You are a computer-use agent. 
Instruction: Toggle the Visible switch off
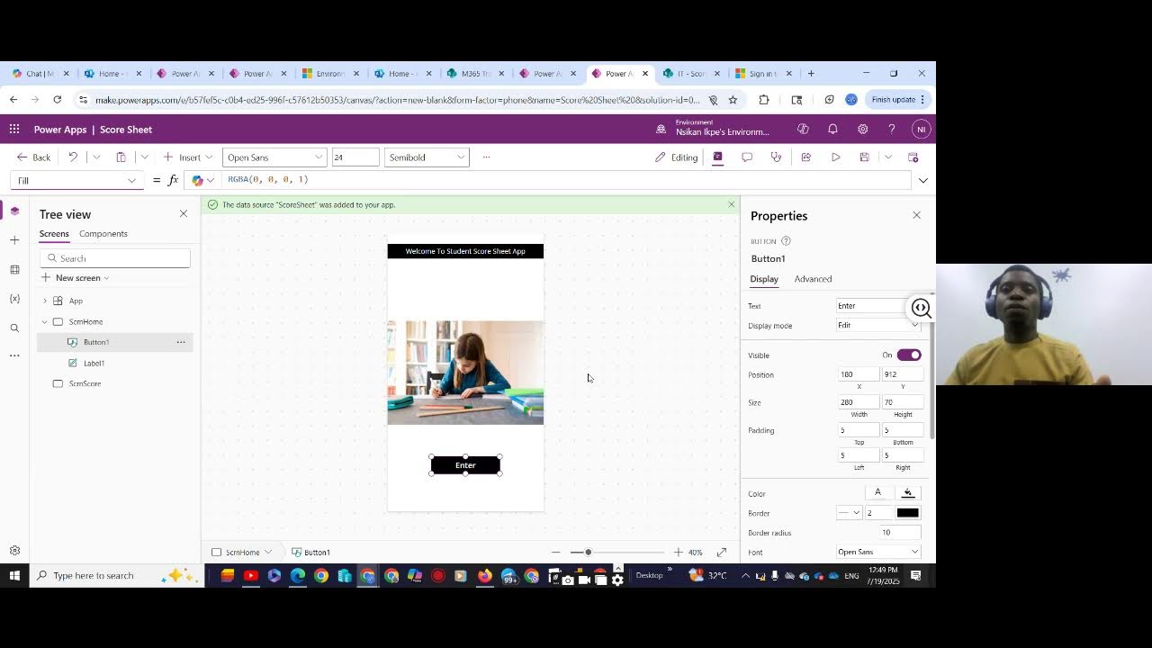click(x=909, y=355)
